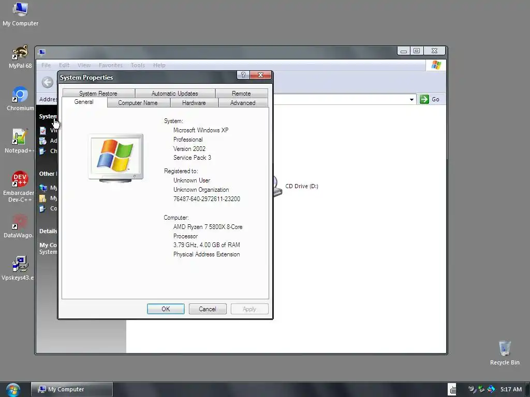Viewport: 530px width, 397px height.
Task: Click My Documents folder icon in sidebar
Action: click(x=43, y=198)
